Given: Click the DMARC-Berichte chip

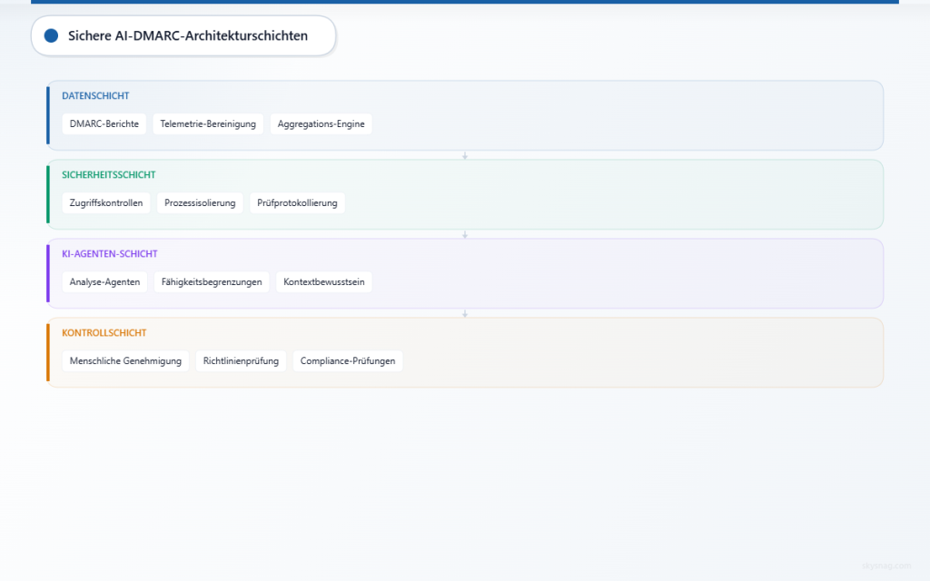Looking at the screenshot, I should point(104,123).
